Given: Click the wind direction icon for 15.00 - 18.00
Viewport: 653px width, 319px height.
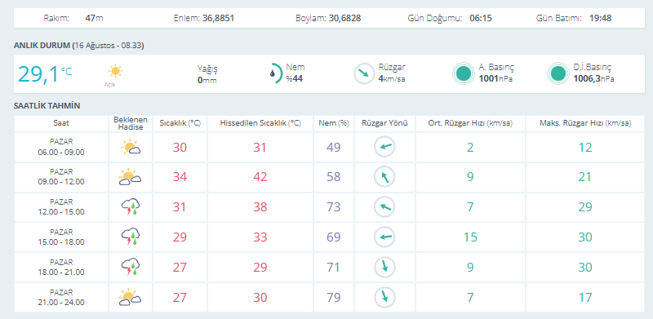Looking at the screenshot, I should click(x=384, y=237).
